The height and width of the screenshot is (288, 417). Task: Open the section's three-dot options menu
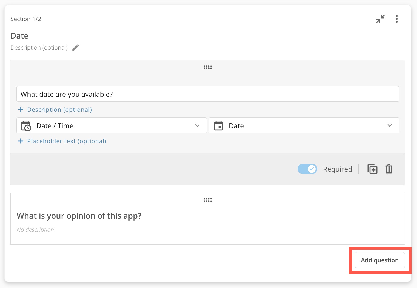coord(396,19)
